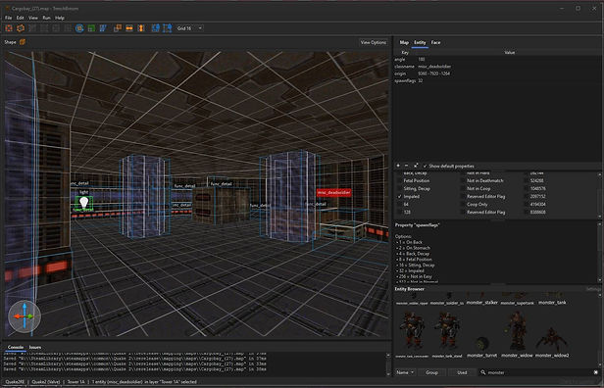This screenshot has height=388, width=604.
Task: Check the spawnflag labeled 64
Action: tap(399, 205)
